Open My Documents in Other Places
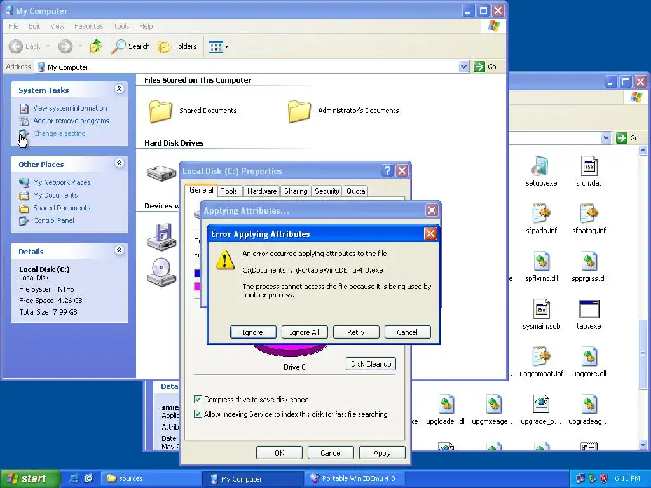651x488 pixels. click(56, 195)
